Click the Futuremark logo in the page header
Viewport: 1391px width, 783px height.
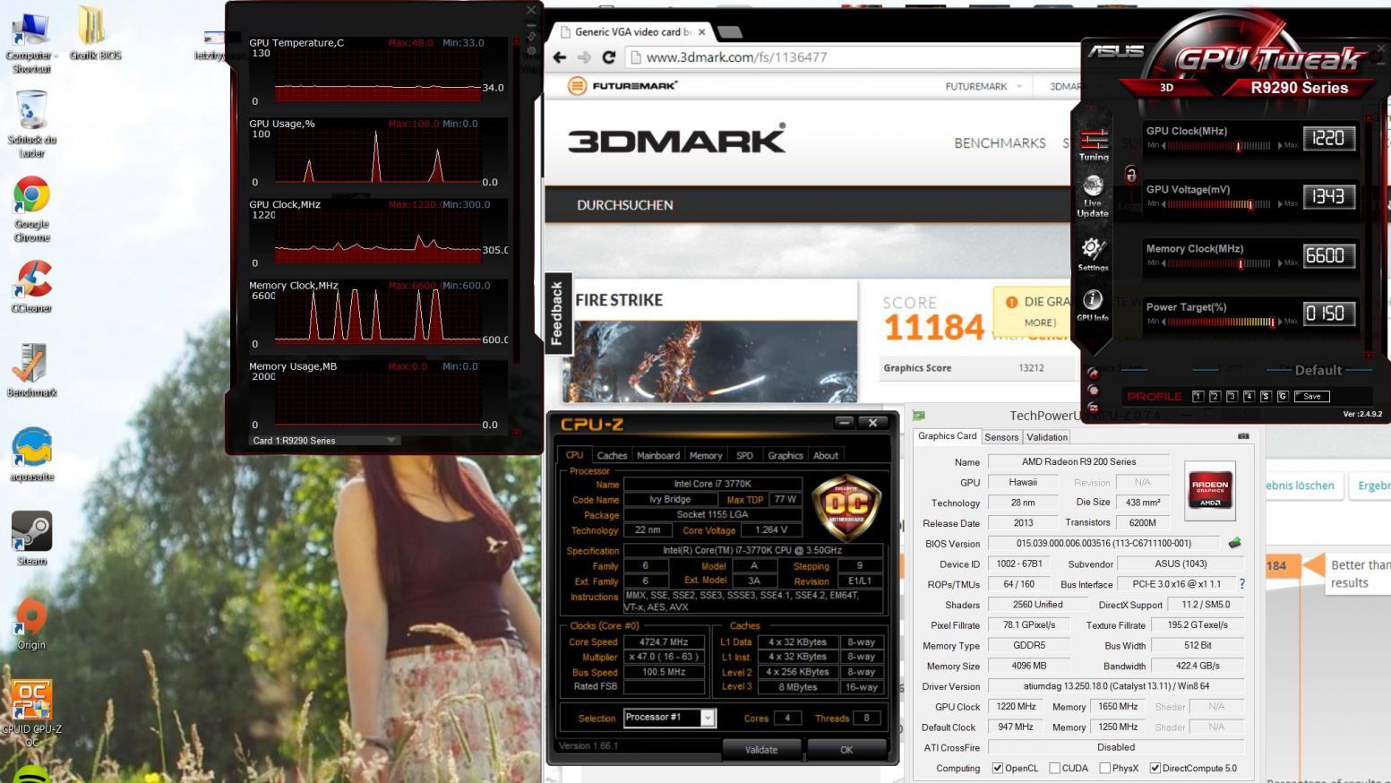pyautogui.click(x=623, y=86)
